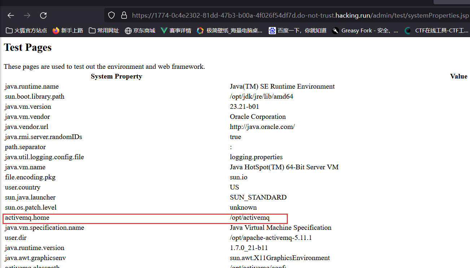This screenshot has width=470, height=268.
Task: Click the activemq.home property name
Action: coord(27,218)
